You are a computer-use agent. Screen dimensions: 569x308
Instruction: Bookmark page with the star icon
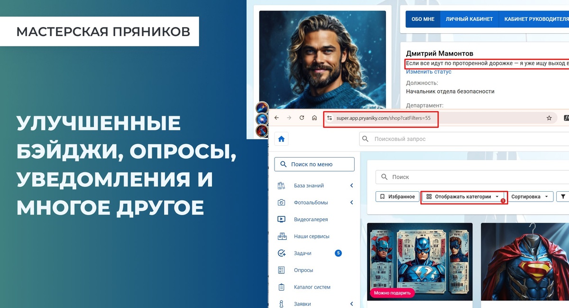[549, 118]
